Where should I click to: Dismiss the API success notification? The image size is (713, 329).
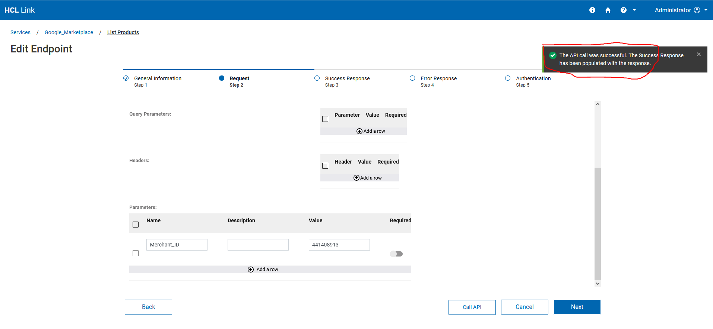(699, 54)
